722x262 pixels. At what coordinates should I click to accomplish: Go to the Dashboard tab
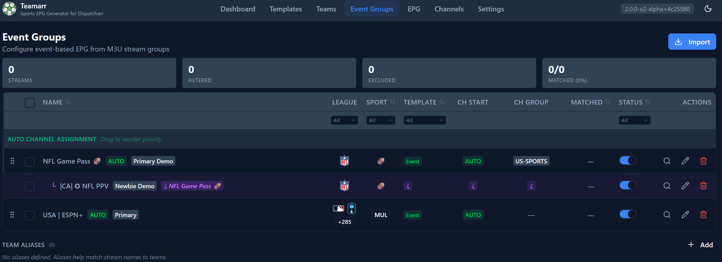(x=238, y=9)
